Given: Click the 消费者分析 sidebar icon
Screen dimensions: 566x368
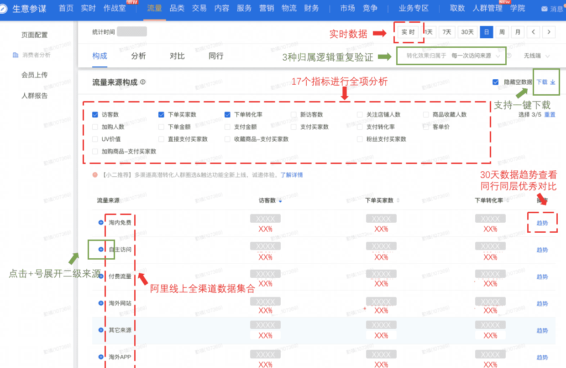Looking at the screenshot, I should (16, 55).
